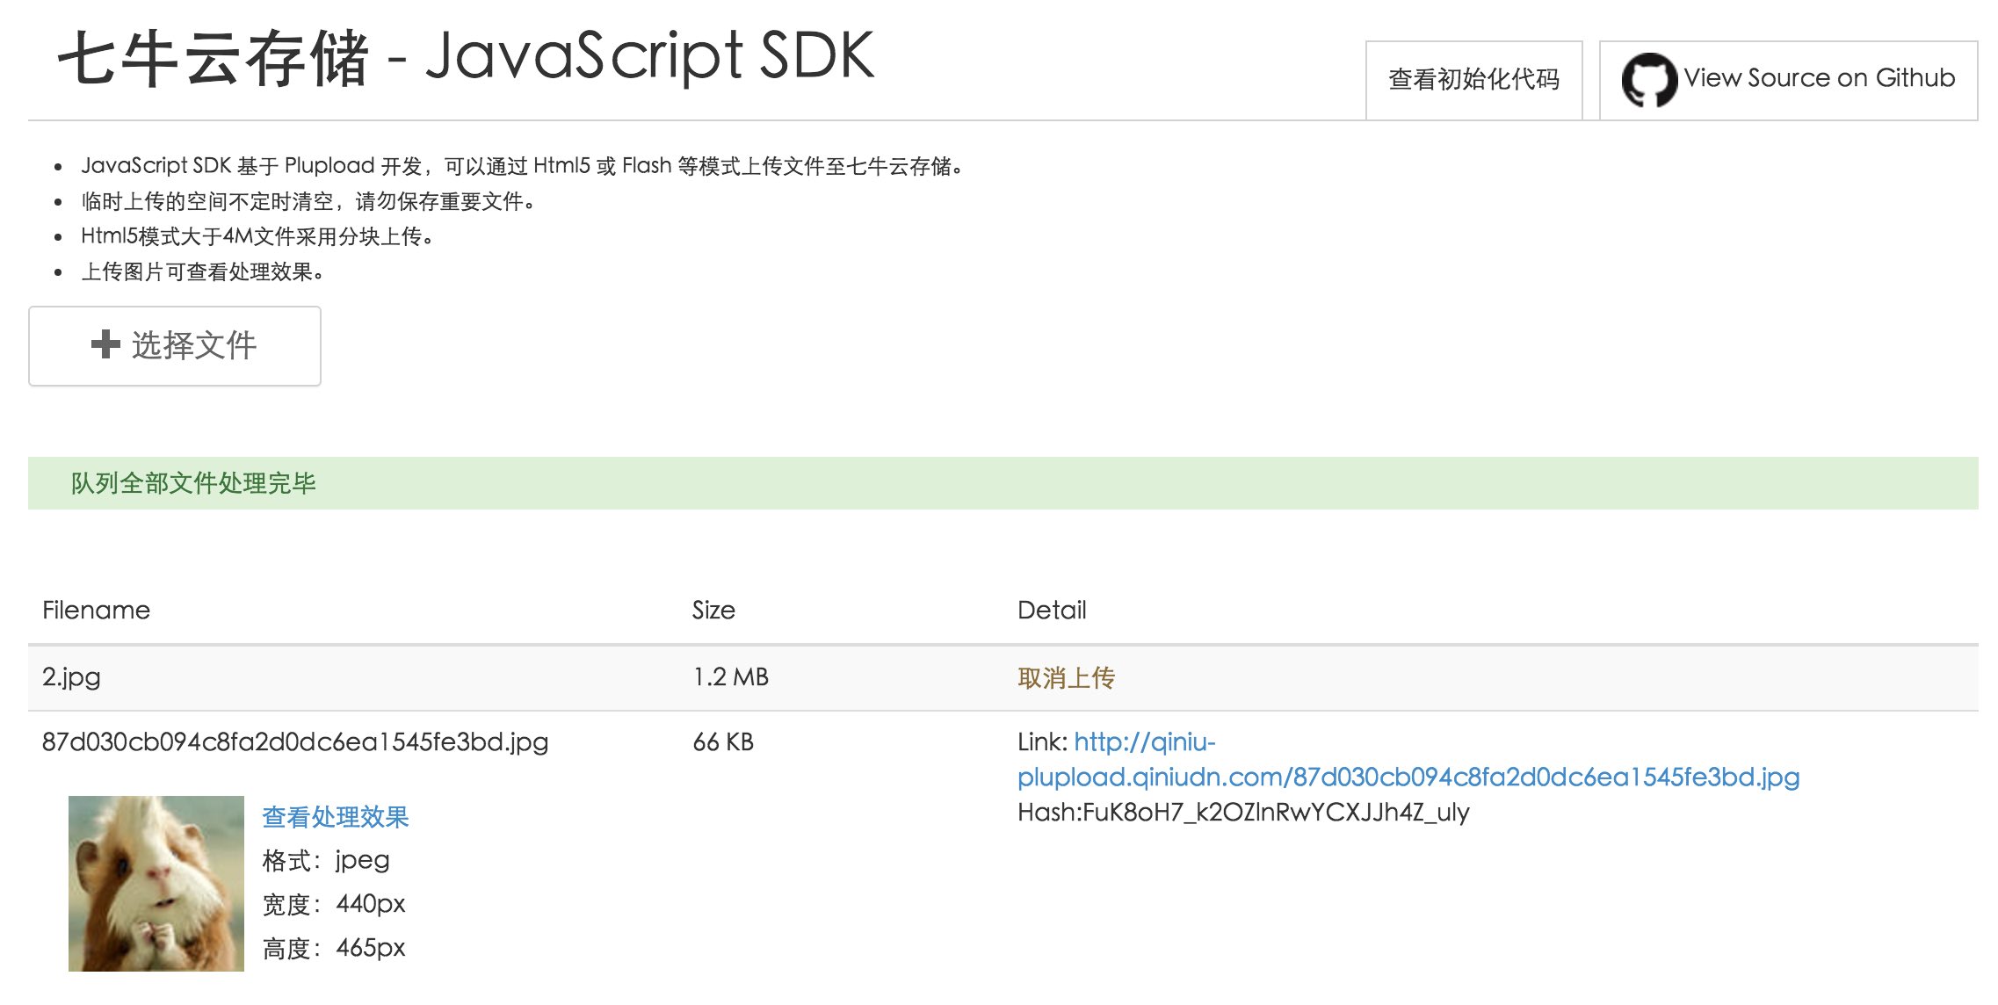
Task: Click the guinea pig image thumbnail
Action: click(156, 884)
